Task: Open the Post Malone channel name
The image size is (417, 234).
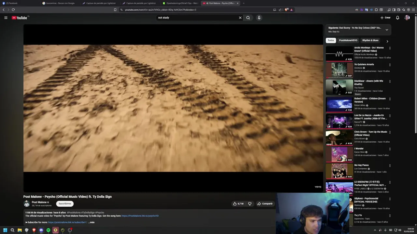Action: pyautogui.click(x=39, y=202)
